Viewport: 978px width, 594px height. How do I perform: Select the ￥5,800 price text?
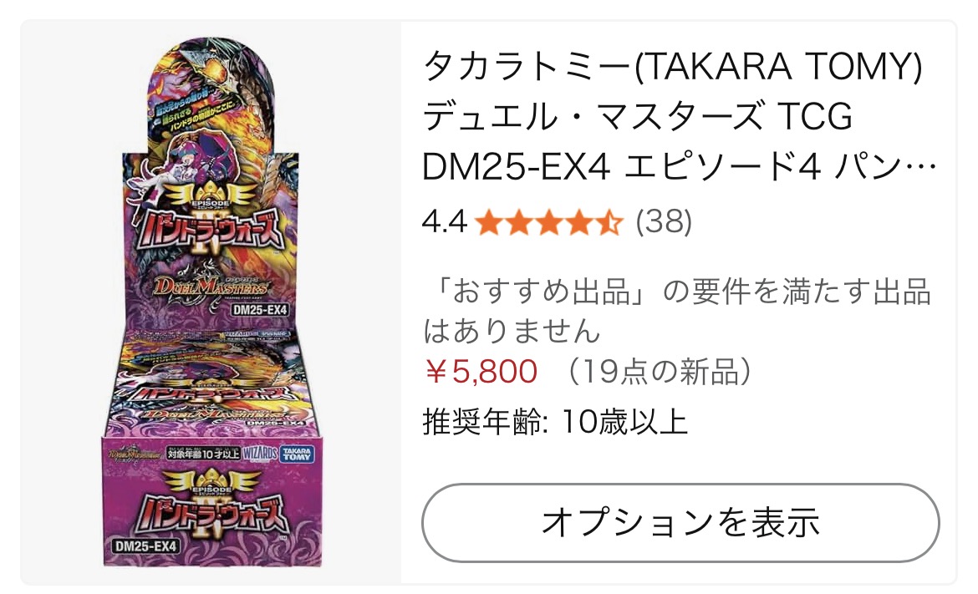tap(481, 372)
